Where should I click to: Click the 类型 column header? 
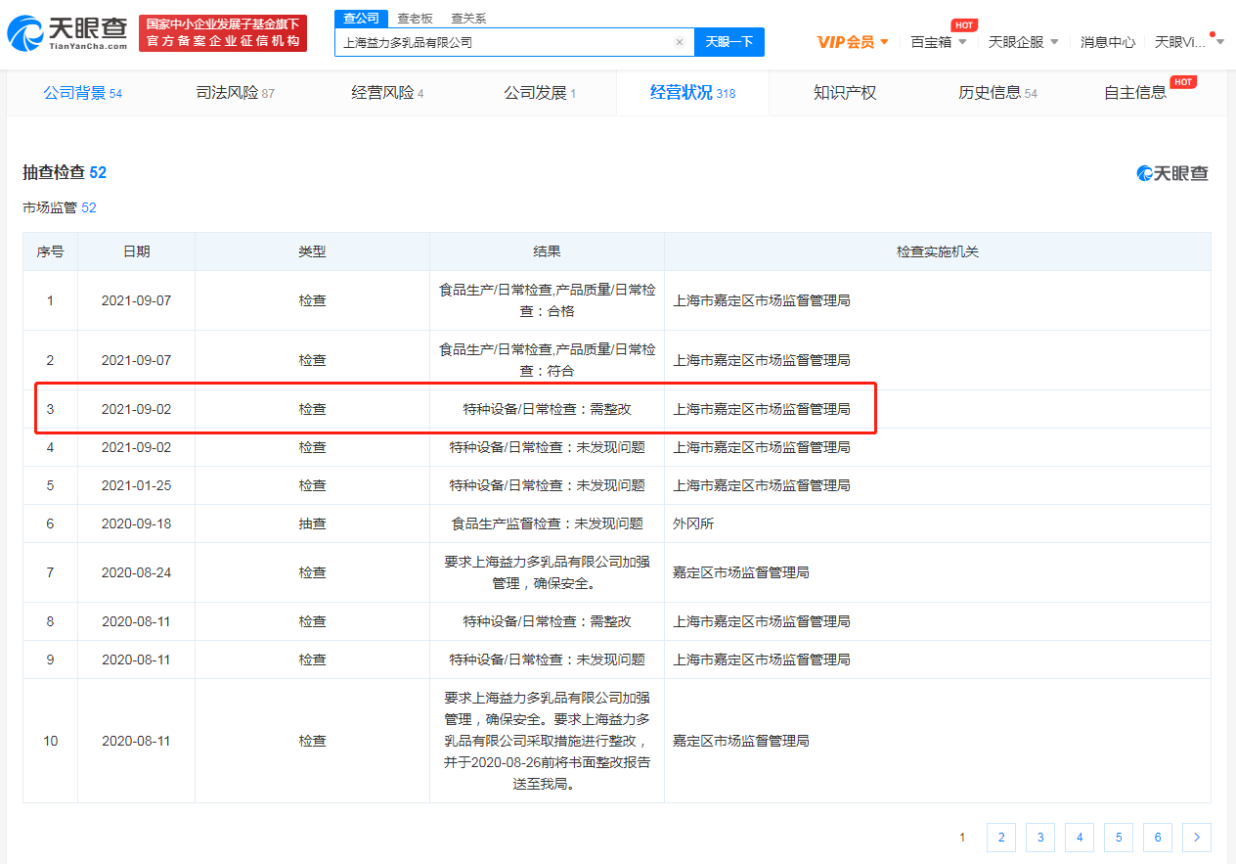[312, 251]
